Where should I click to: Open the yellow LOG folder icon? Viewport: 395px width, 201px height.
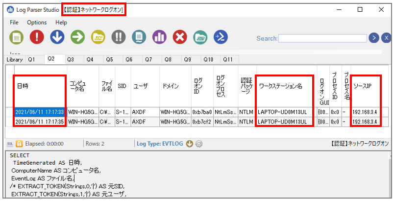click(98, 37)
